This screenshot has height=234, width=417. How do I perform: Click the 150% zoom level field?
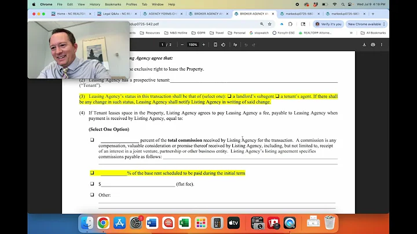pos(193,45)
